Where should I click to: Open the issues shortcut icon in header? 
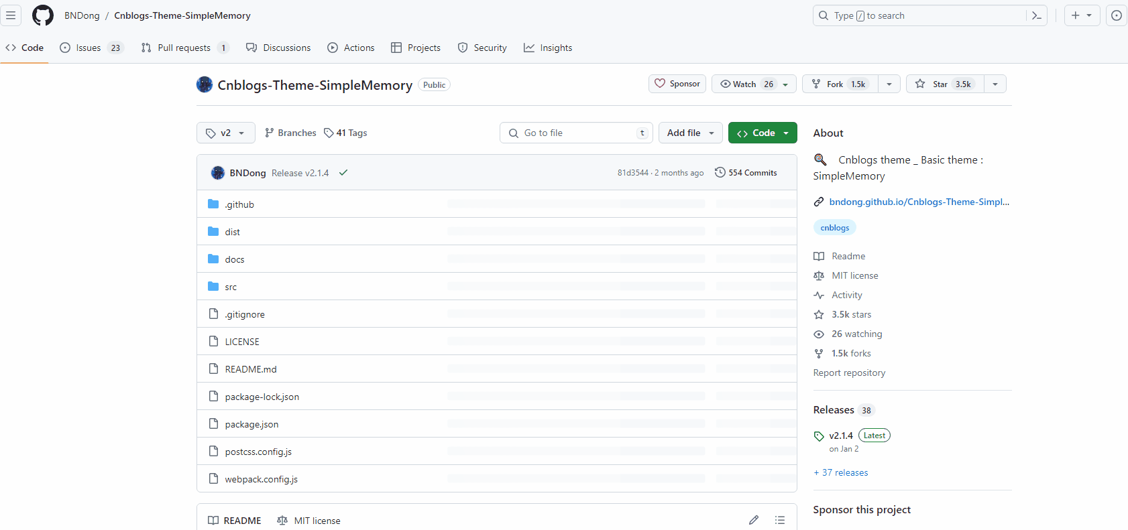click(1117, 15)
